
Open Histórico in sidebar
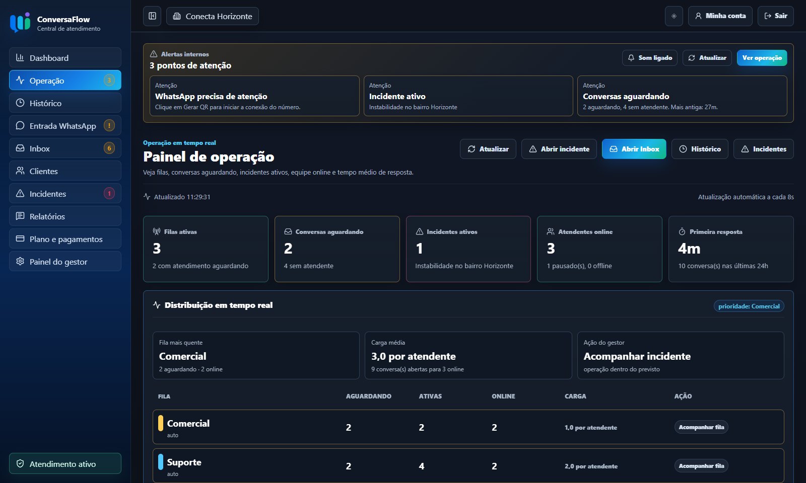(65, 103)
